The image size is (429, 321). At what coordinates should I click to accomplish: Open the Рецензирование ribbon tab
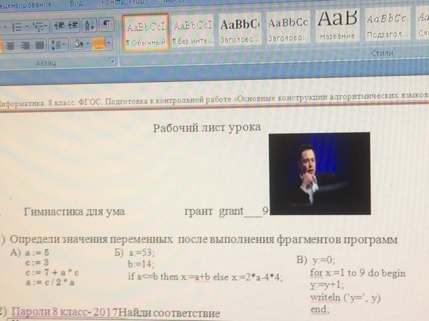pos(26,5)
